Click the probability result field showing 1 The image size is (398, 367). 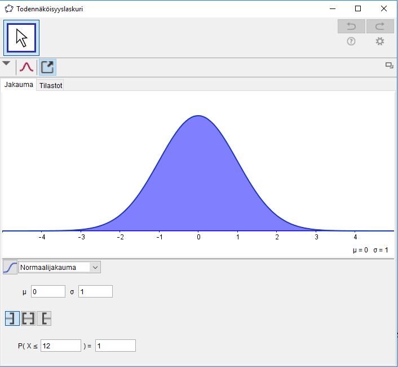[x=116, y=346]
